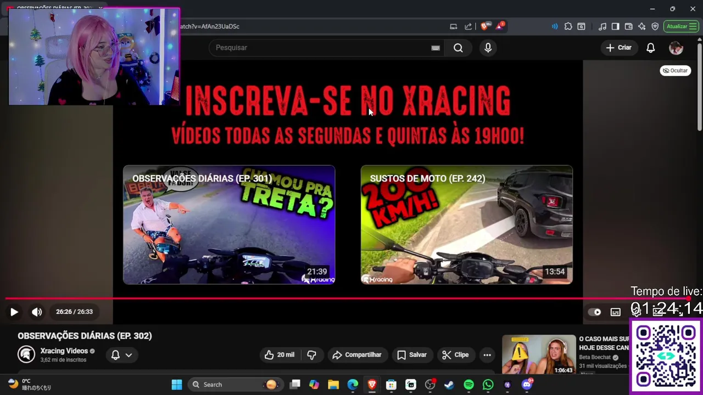The width and height of the screenshot is (703, 395).
Task: Open the account avatar menu
Action: 676,48
